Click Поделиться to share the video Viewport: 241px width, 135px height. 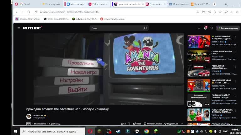[171, 124]
